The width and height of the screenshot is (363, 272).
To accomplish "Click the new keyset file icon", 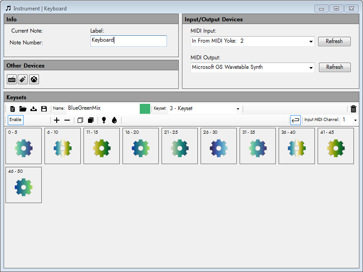I will click(13, 109).
